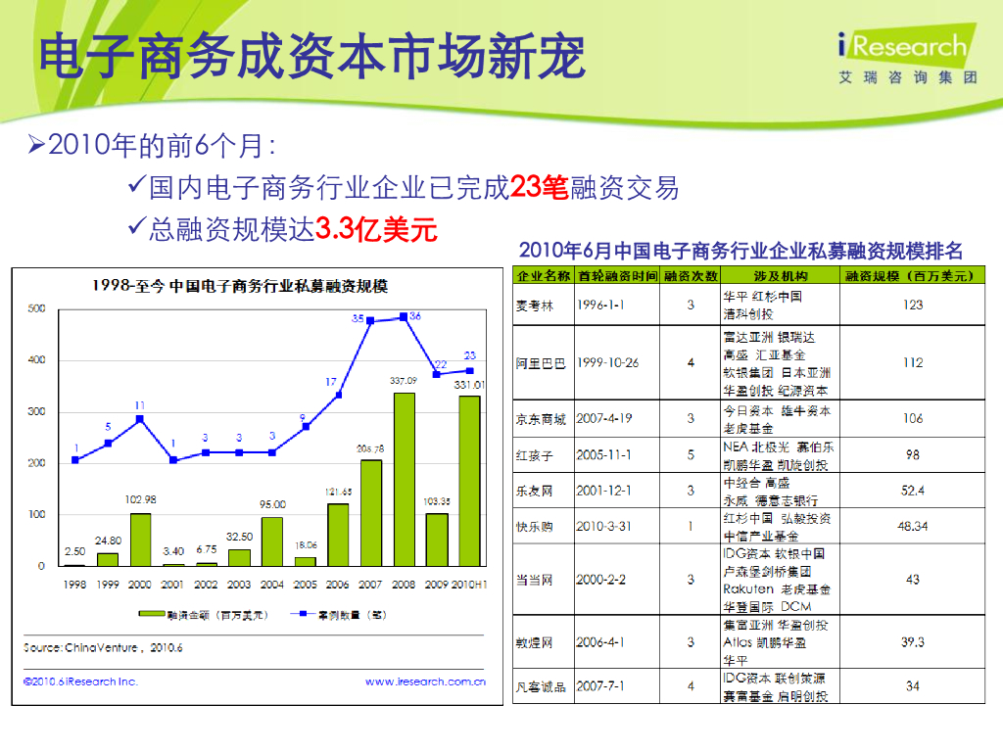Select the red text 3.3亿美元
The image size is (1003, 752).
click(376, 229)
